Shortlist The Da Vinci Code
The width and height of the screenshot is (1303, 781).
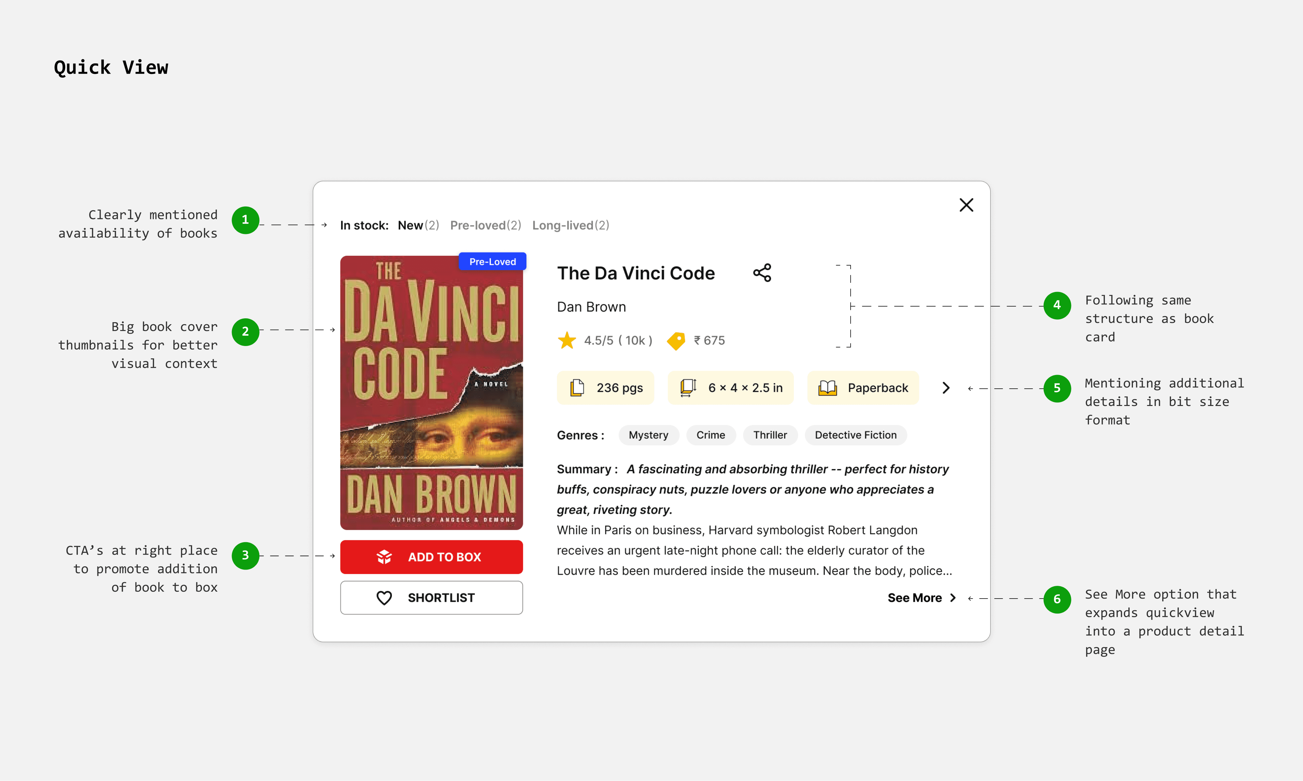point(431,598)
